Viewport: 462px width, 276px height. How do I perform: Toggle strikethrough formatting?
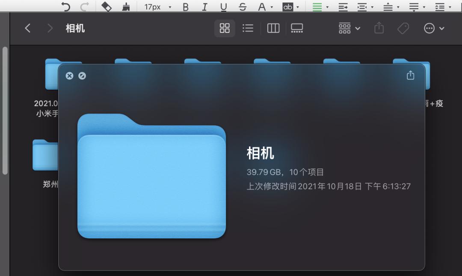pyautogui.click(x=242, y=6)
